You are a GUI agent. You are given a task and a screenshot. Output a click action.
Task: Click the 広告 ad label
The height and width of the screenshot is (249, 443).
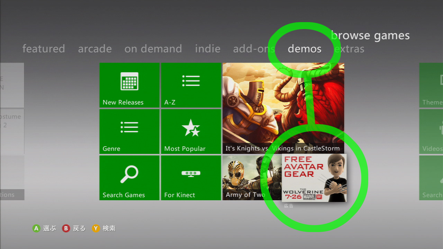(289, 206)
